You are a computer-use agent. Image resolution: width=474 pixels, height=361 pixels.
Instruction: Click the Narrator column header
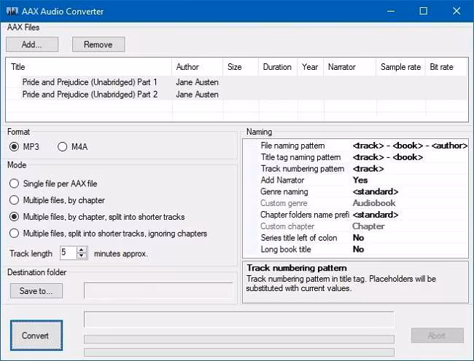[x=350, y=67]
